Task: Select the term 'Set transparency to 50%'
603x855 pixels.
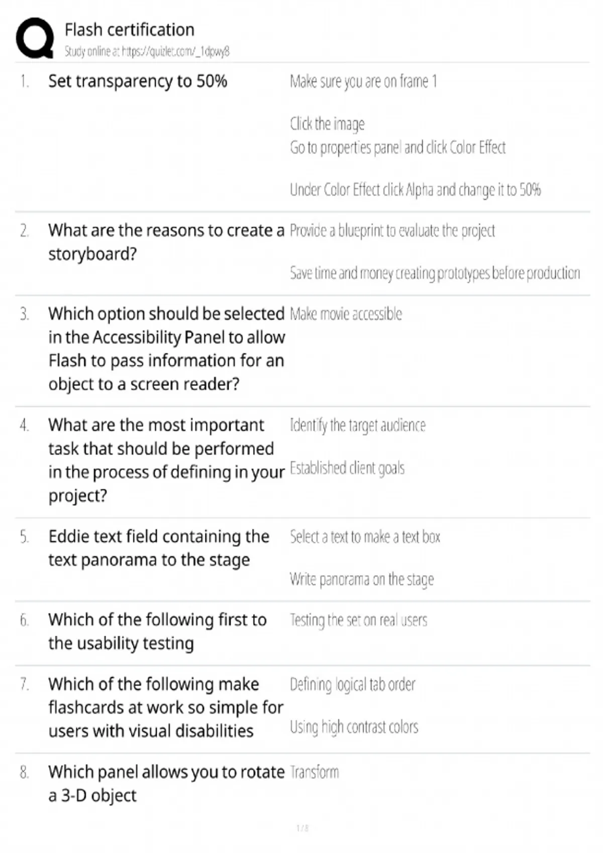Action: tap(138, 81)
